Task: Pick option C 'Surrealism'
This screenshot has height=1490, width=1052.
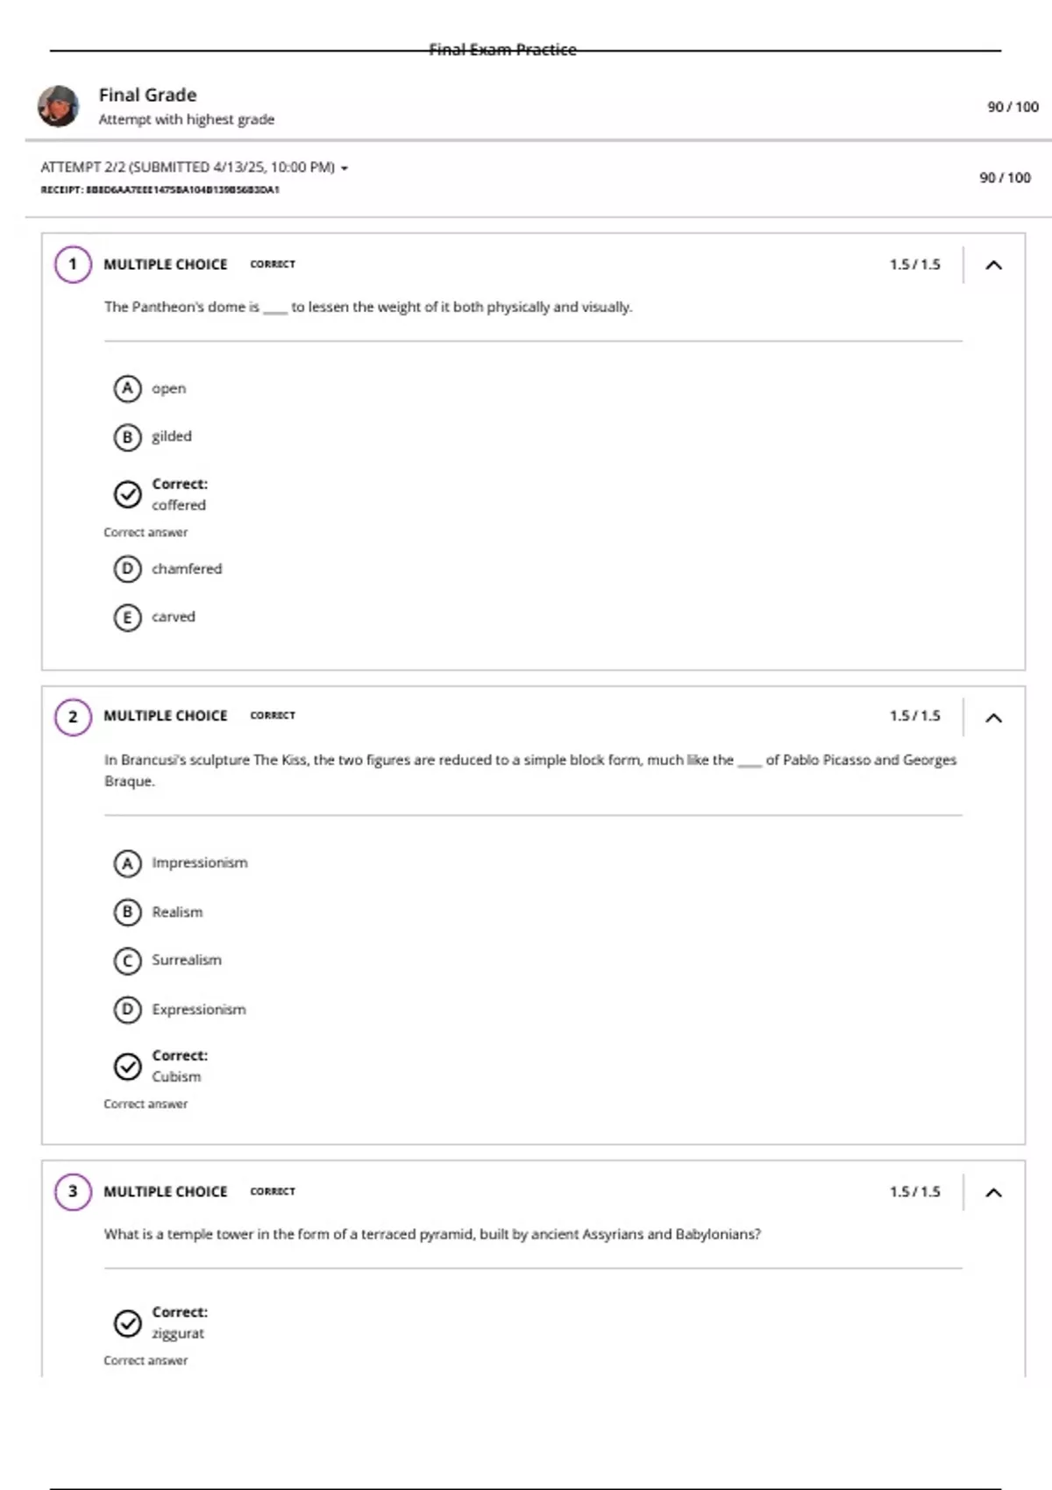Action: 127,961
